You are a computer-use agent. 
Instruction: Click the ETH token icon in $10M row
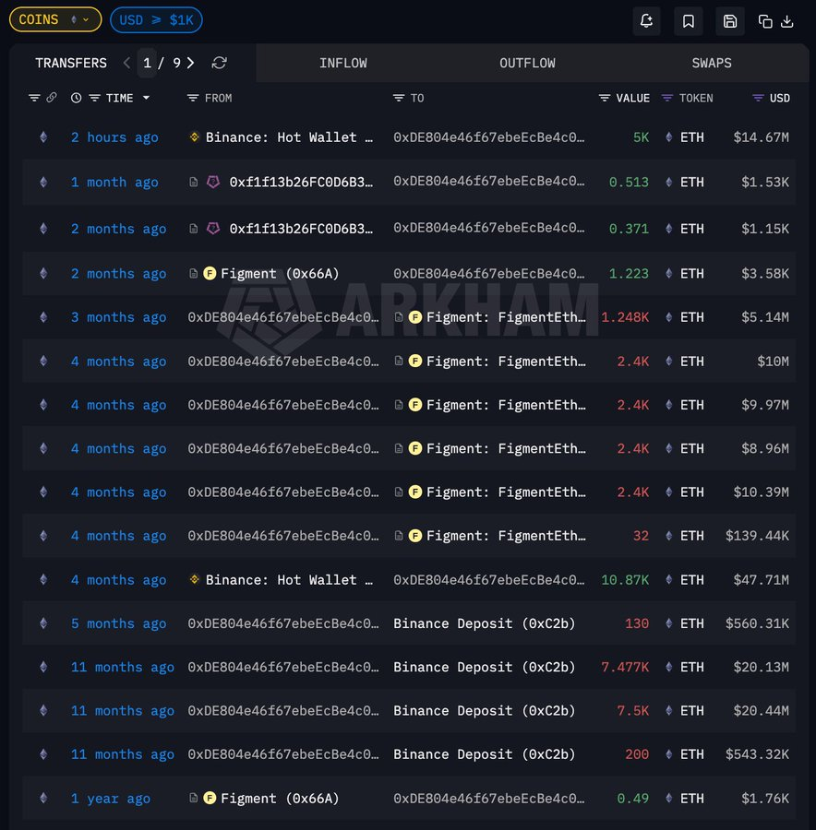[669, 361]
